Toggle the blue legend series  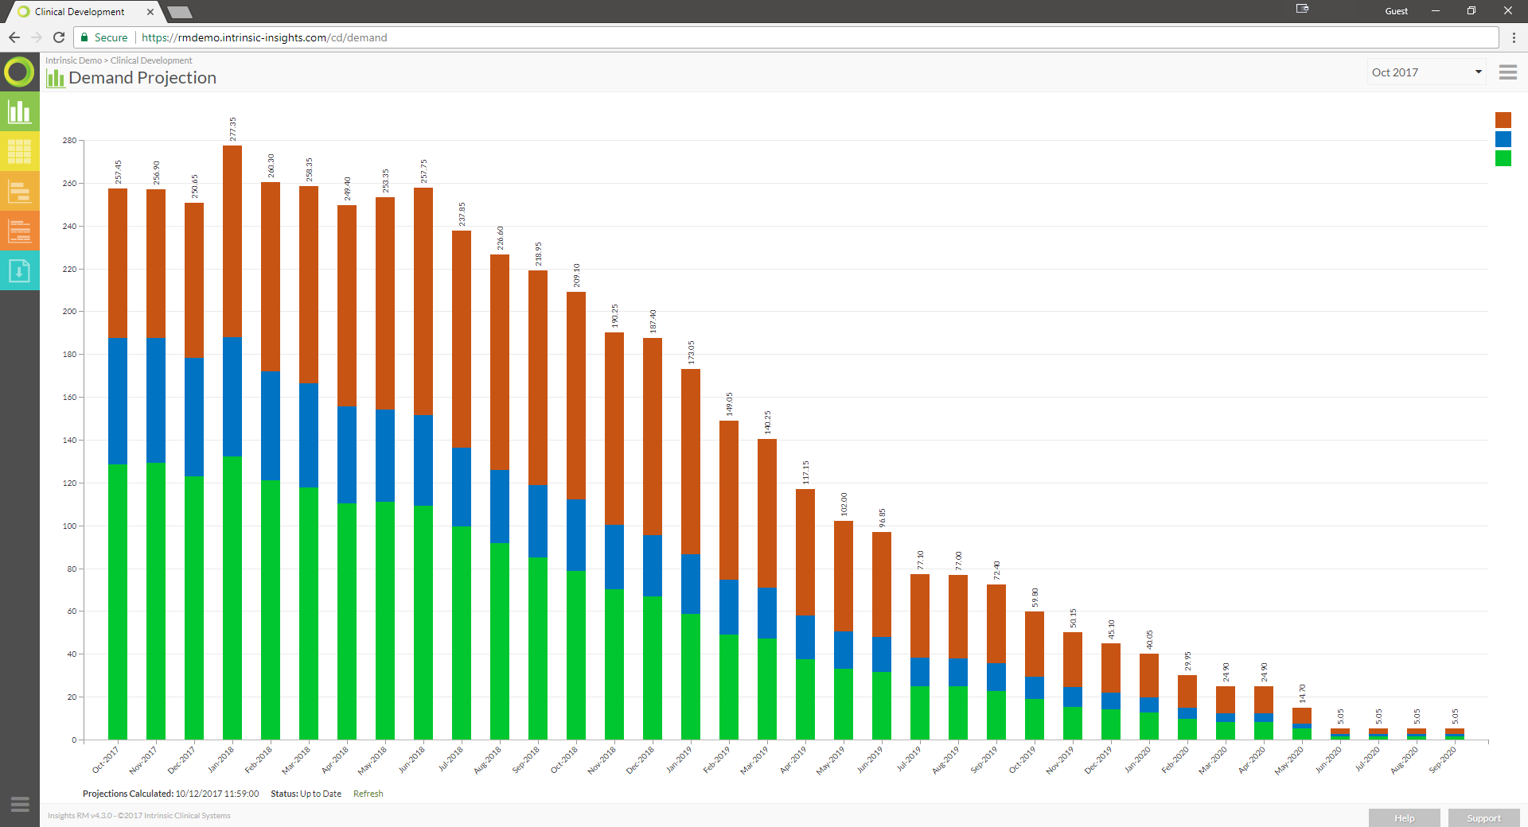pos(1503,139)
